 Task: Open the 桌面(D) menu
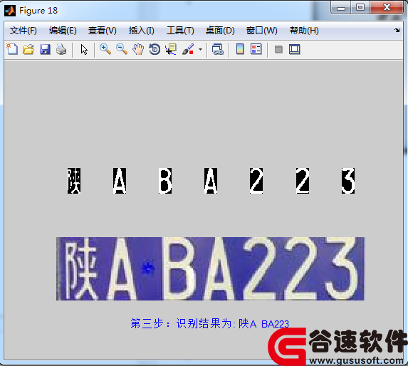point(220,31)
